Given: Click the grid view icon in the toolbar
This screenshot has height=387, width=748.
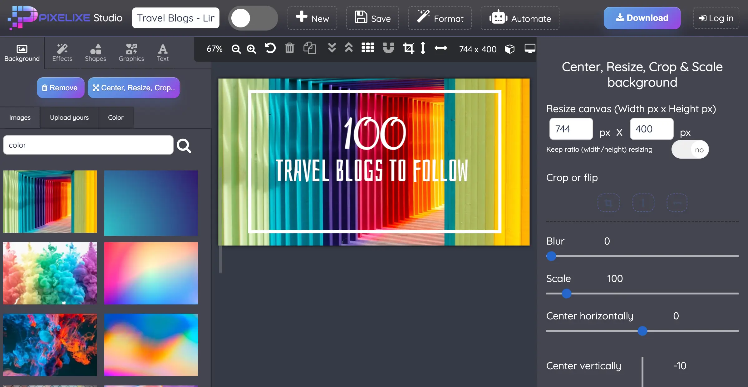Looking at the screenshot, I should pyautogui.click(x=368, y=48).
